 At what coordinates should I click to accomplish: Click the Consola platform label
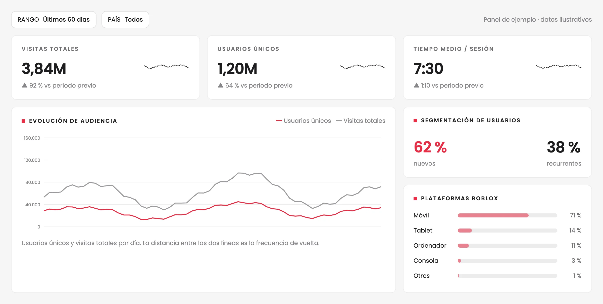click(x=426, y=261)
